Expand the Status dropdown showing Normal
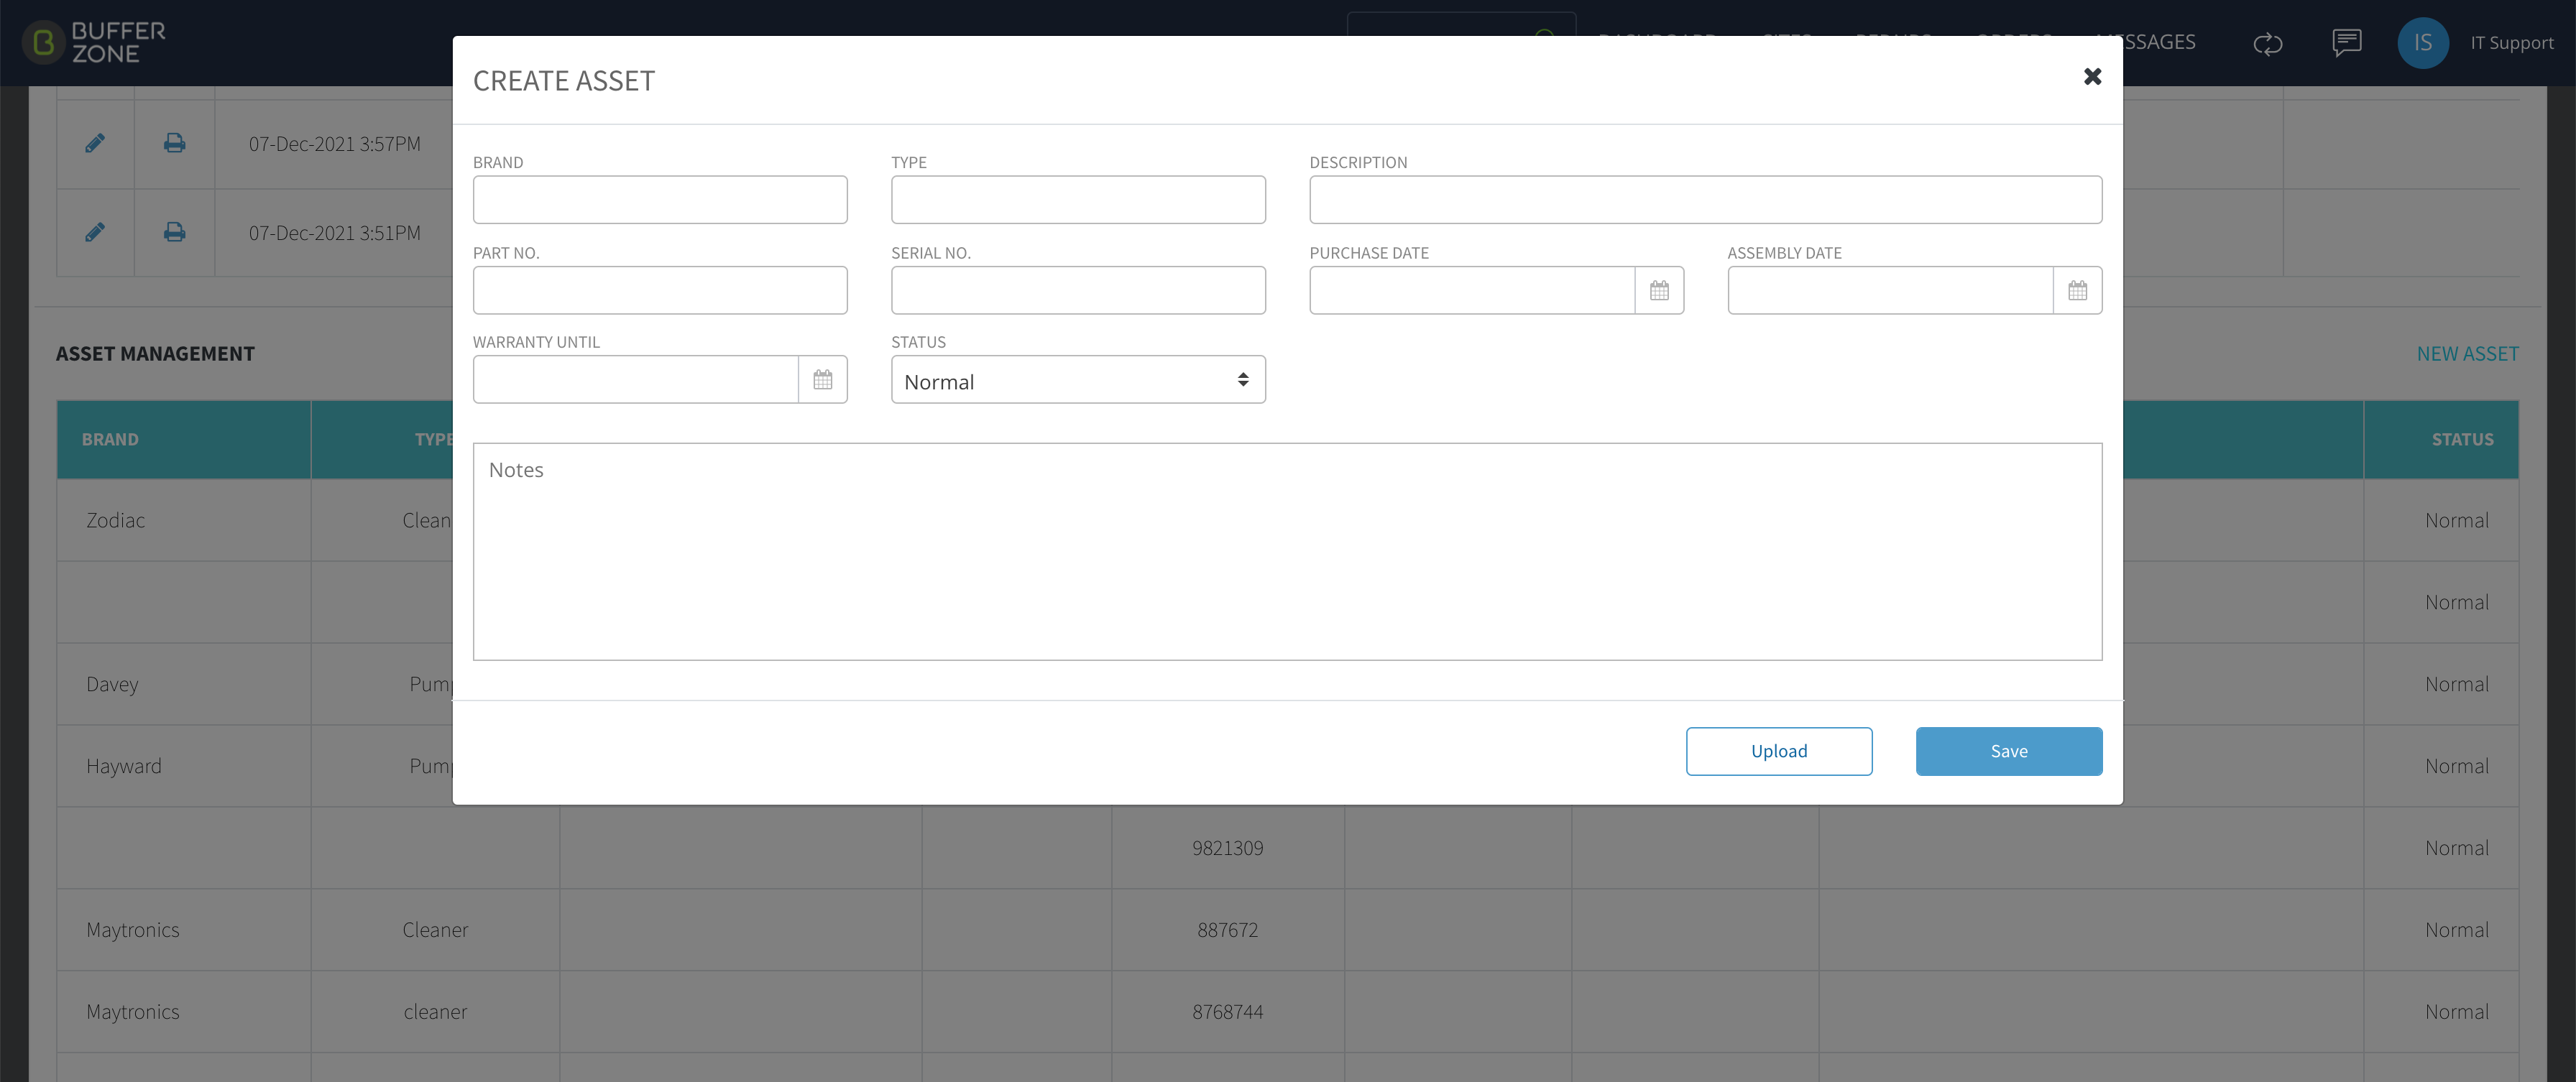 1078,380
